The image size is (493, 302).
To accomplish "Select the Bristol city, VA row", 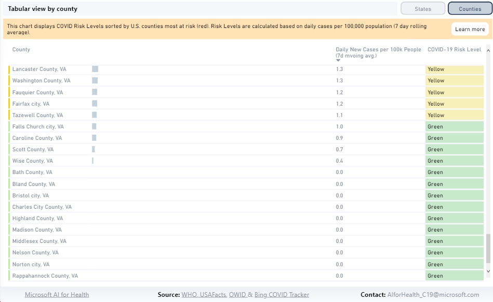I will (246, 195).
